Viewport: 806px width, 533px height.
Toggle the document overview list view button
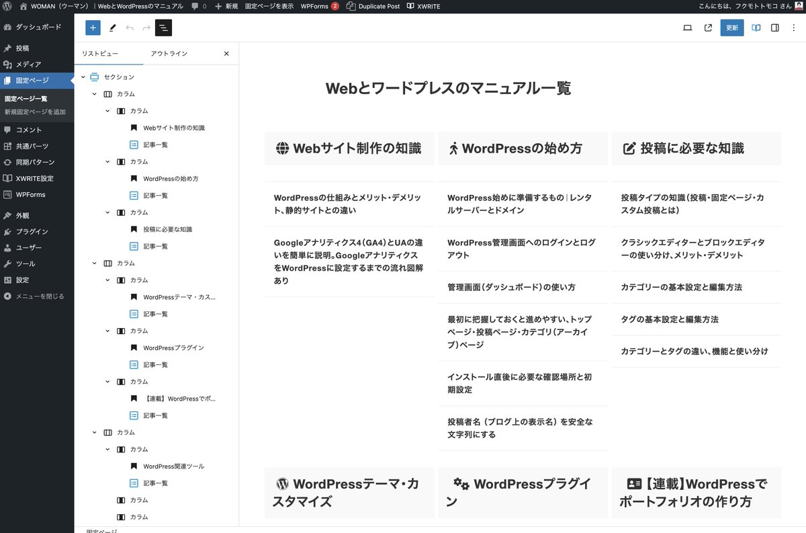163,28
